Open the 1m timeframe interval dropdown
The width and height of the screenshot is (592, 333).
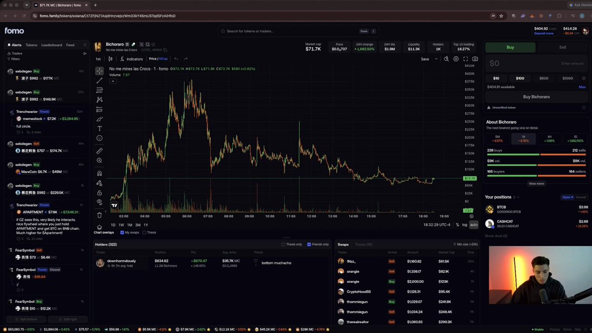click(98, 59)
